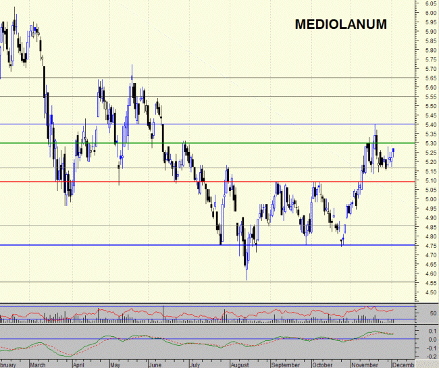439x368 pixels.
Task: Click the November month label
Action: pyautogui.click(x=365, y=365)
